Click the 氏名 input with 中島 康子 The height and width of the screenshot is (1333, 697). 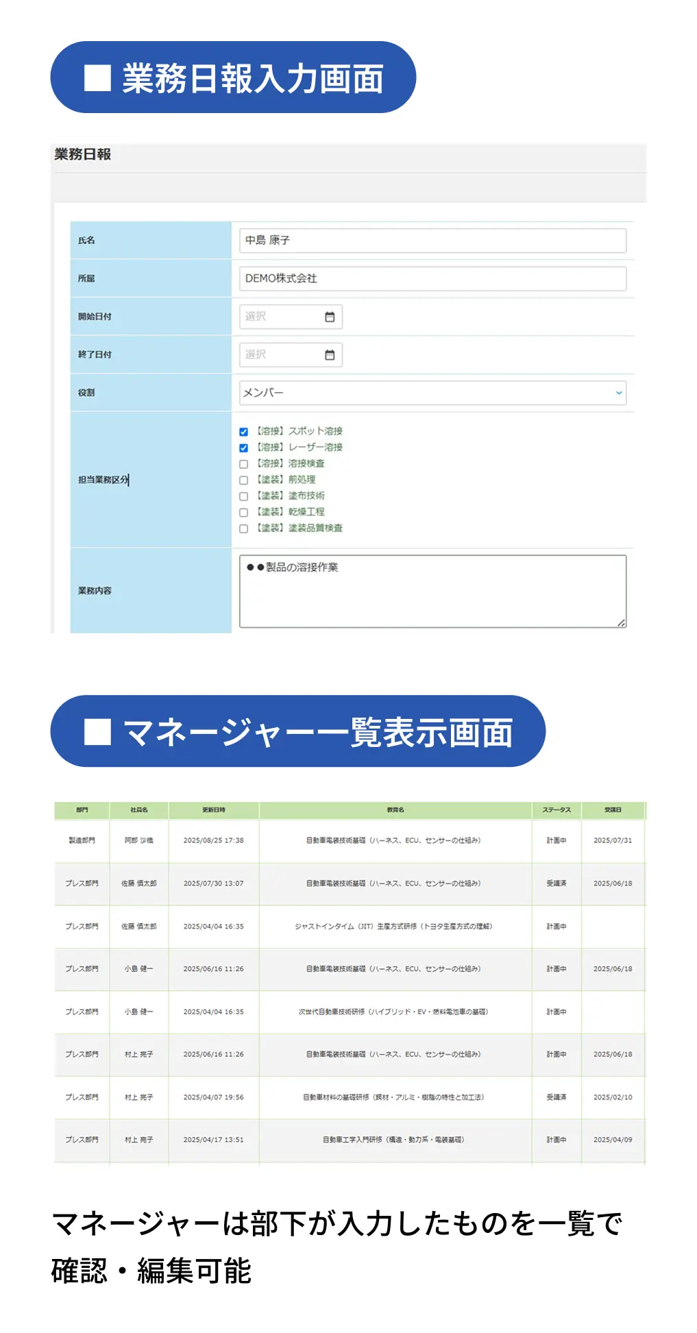(x=432, y=241)
